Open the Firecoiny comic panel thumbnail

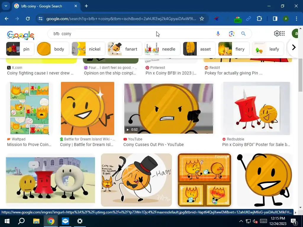tap(204, 180)
